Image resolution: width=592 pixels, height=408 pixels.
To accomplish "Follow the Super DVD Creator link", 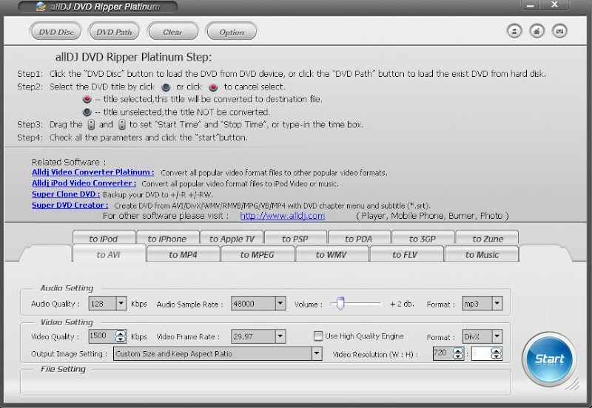I will [70, 205].
